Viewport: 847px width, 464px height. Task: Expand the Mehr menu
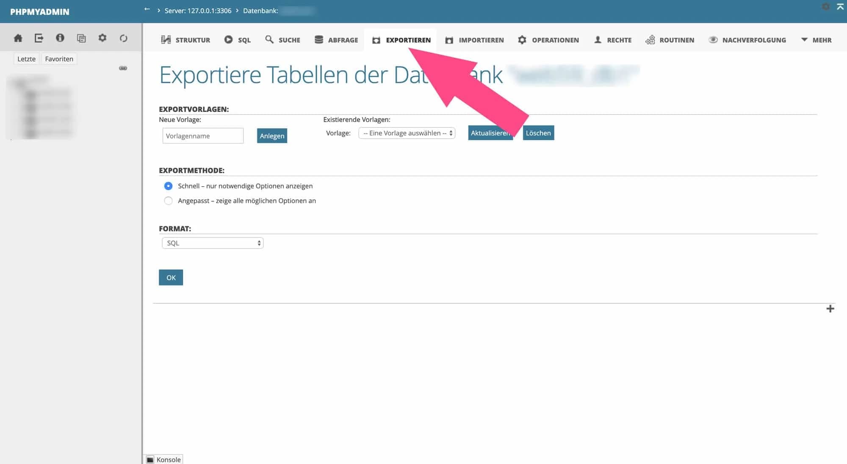pos(817,39)
